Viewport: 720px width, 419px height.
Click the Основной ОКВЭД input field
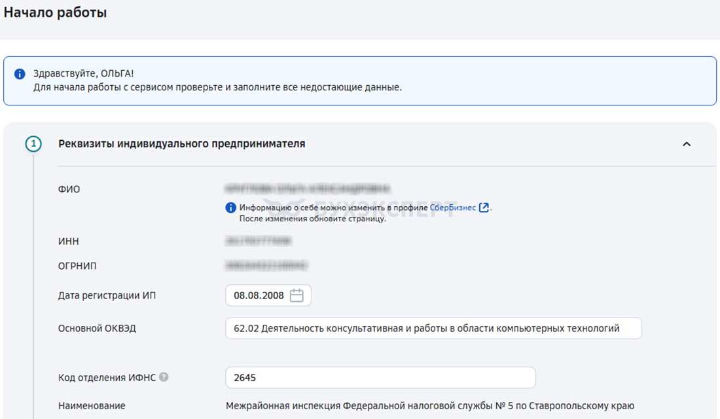click(433, 329)
